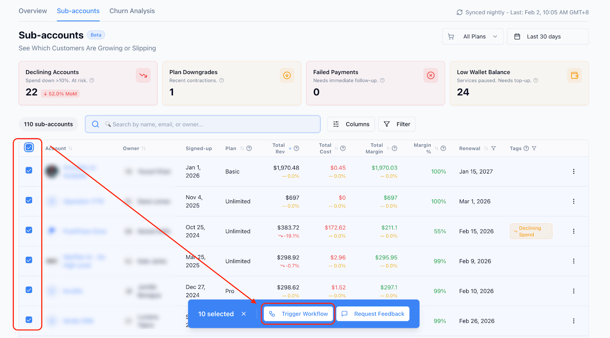Clear selection with X beside 10 selected
This screenshot has height=338, width=610.
tap(244, 314)
